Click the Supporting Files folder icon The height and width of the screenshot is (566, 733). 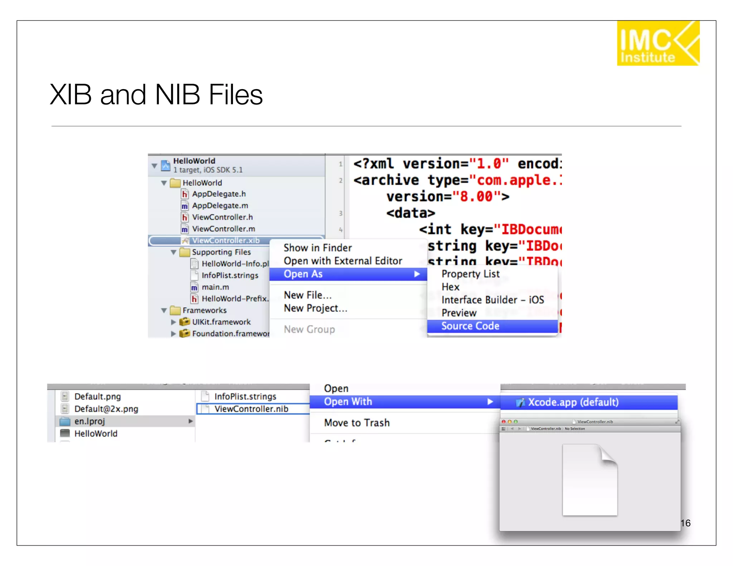(x=185, y=252)
